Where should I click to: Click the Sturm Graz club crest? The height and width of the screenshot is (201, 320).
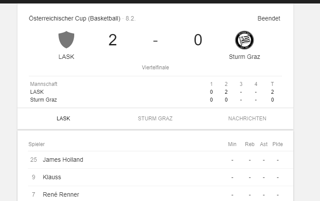[244, 40]
